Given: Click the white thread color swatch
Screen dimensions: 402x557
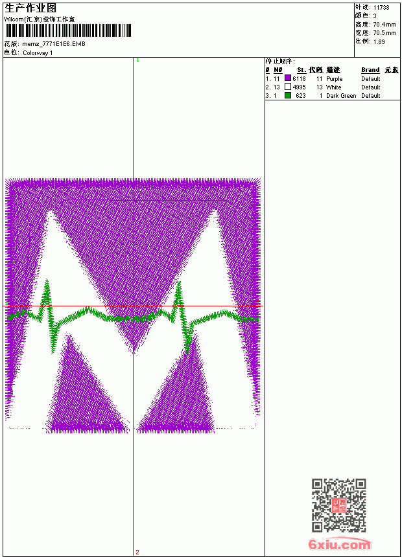Looking at the screenshot, I should pos(288,87).
